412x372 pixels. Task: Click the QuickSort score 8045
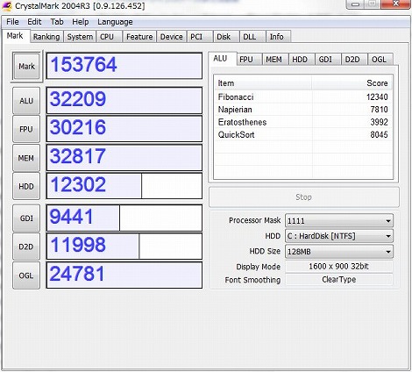point(379,134)
